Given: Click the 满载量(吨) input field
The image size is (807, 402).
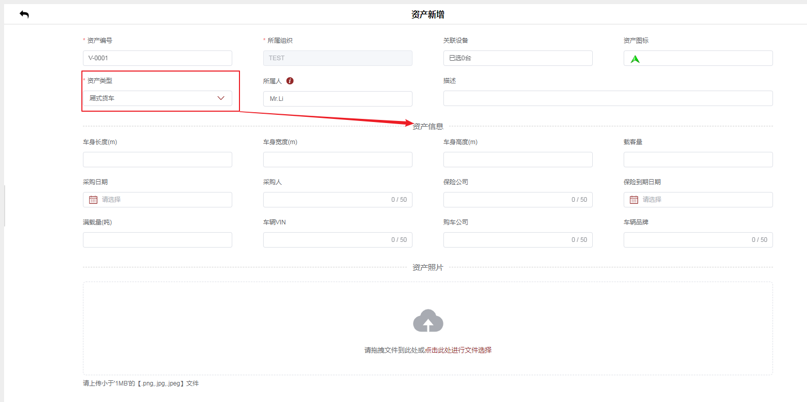Looking at the screenshot, I should [x=157, y=240].
